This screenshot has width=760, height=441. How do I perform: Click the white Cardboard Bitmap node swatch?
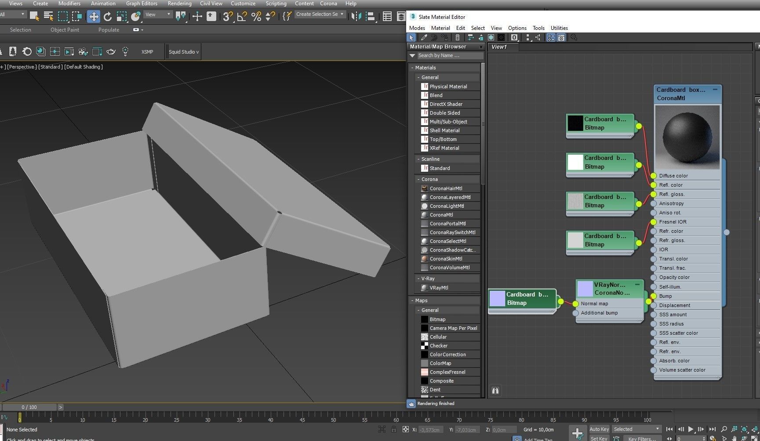575,162
